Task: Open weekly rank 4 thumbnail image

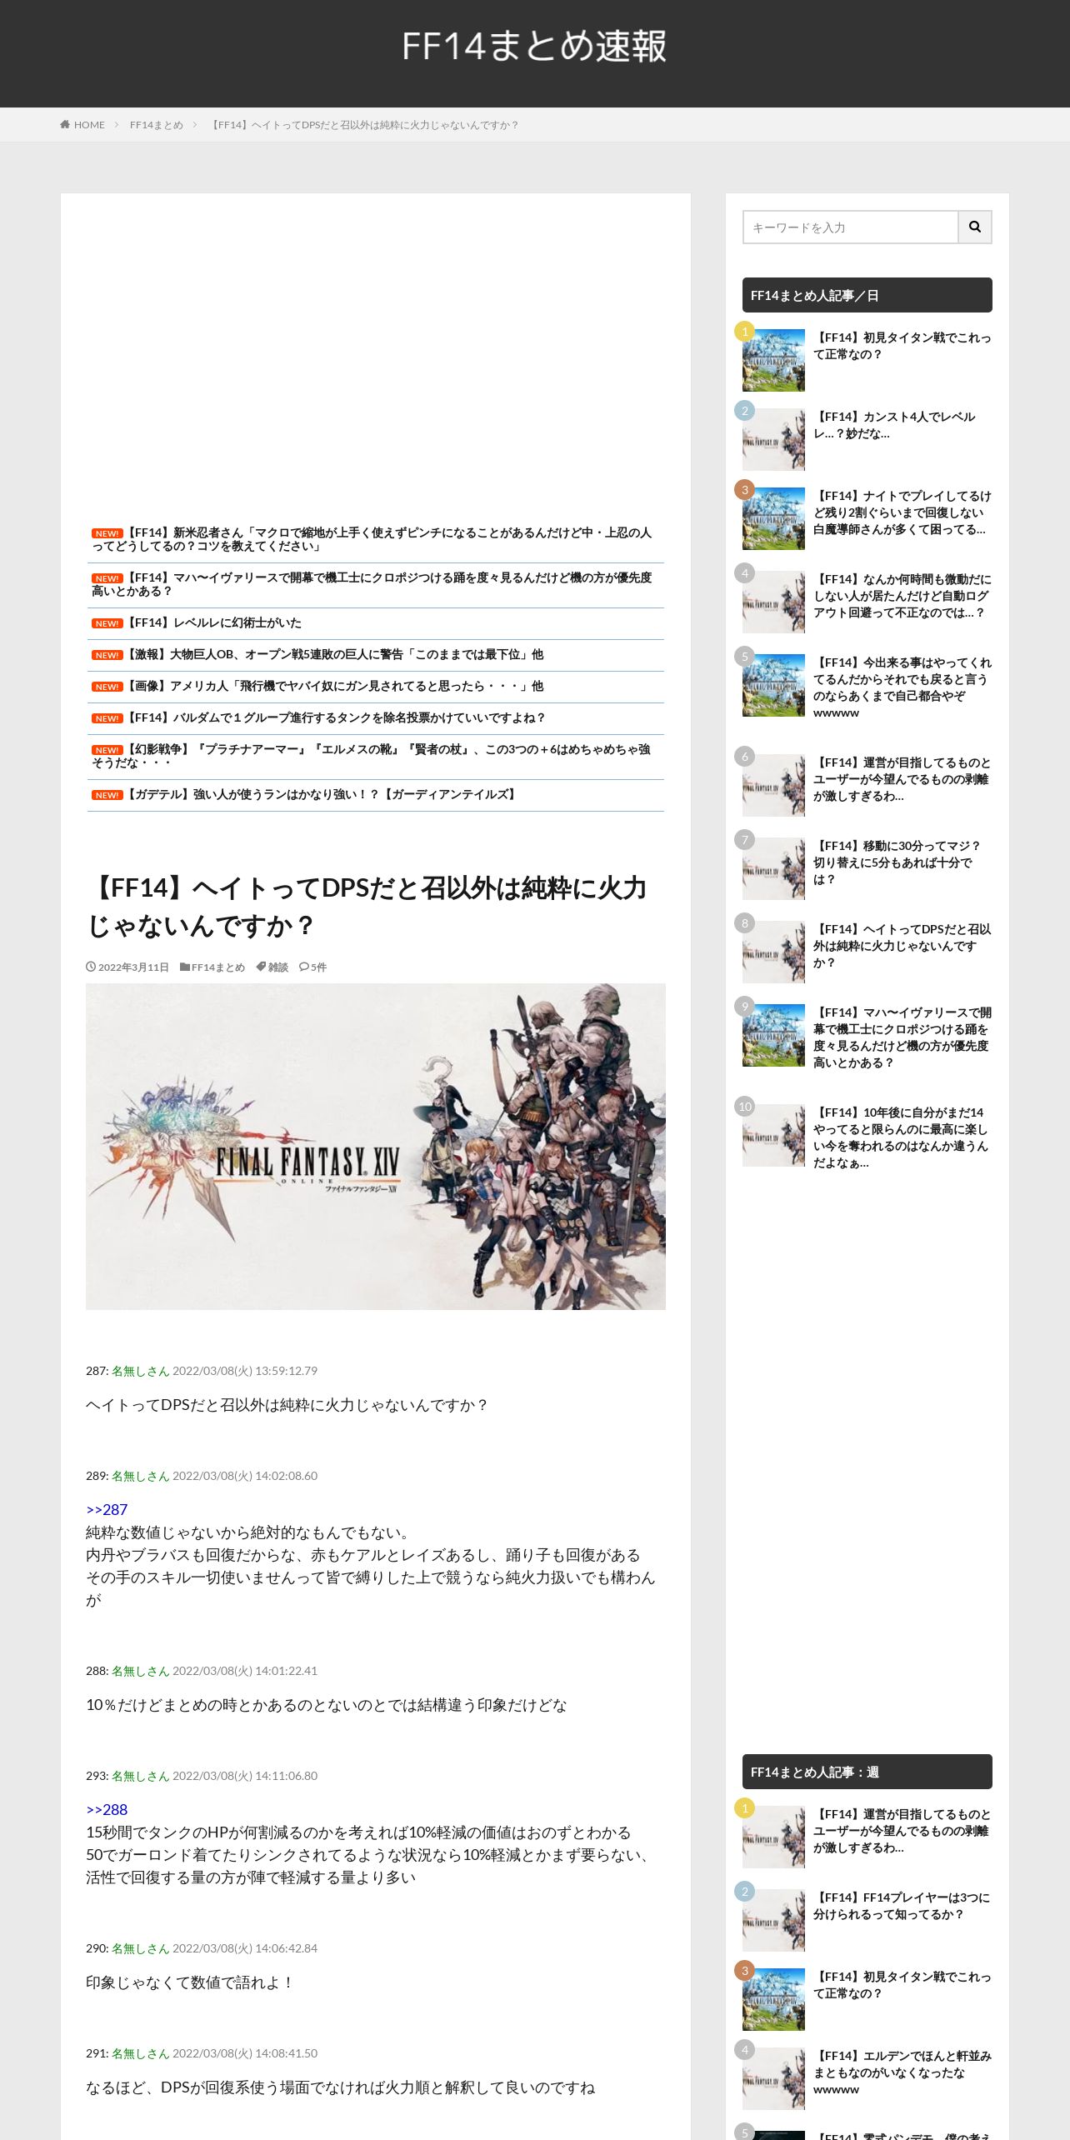Action: coord(773,2078)
